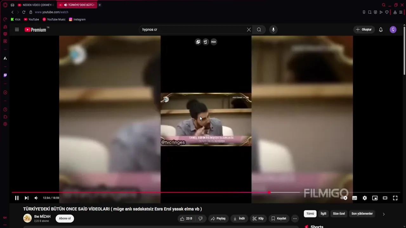
Task: Open Twitch in the Opera sidebar
Action: (x=5, y=75)
